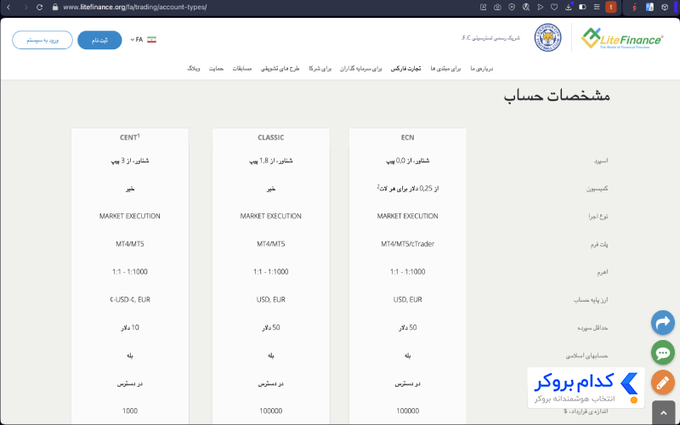The image size is (680, 425).
Task: Open the cube extensions icon
Action: click(665, 7)
